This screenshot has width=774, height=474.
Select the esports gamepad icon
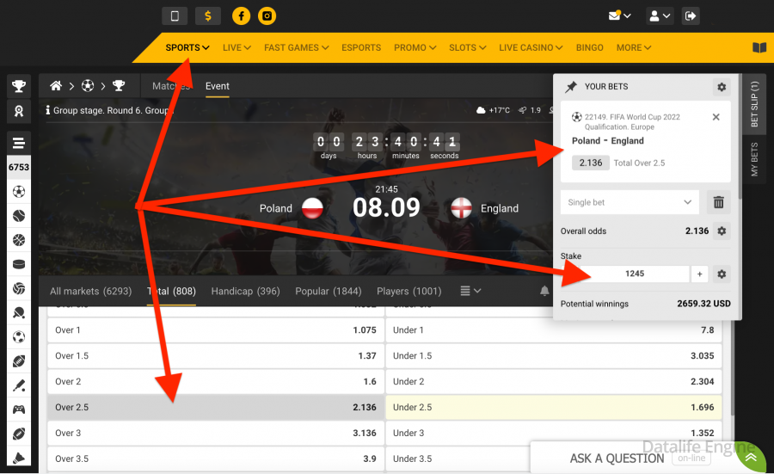tap(19, 409)
